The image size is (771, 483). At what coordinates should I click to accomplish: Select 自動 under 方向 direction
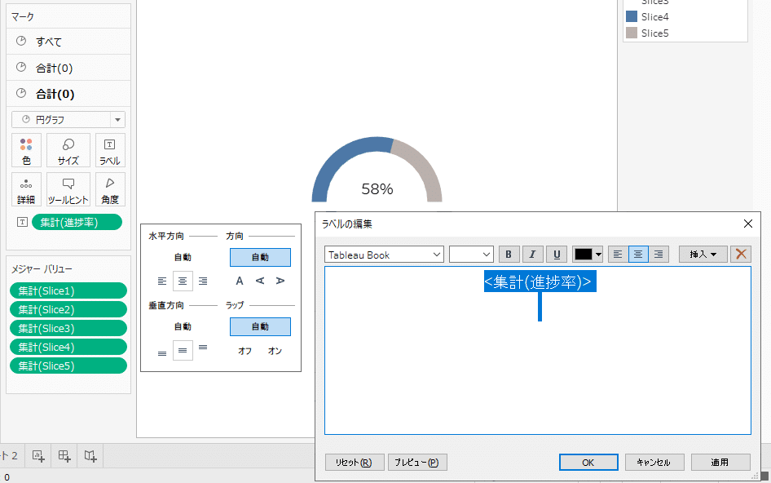[x=260, y=257]
